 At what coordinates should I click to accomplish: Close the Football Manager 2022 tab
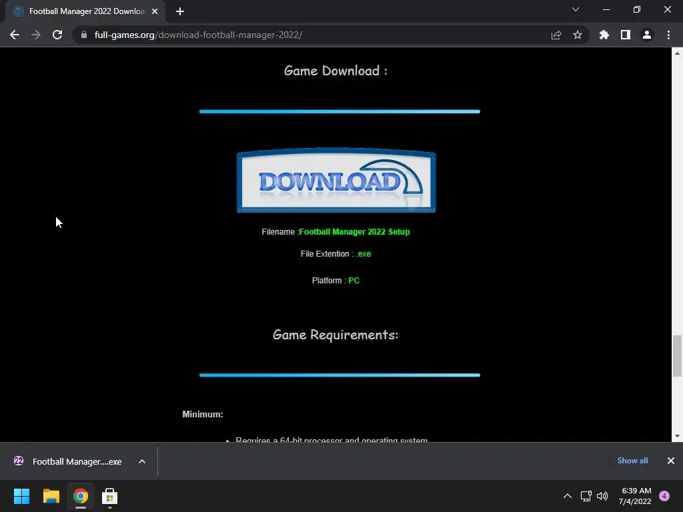point(155,11)
